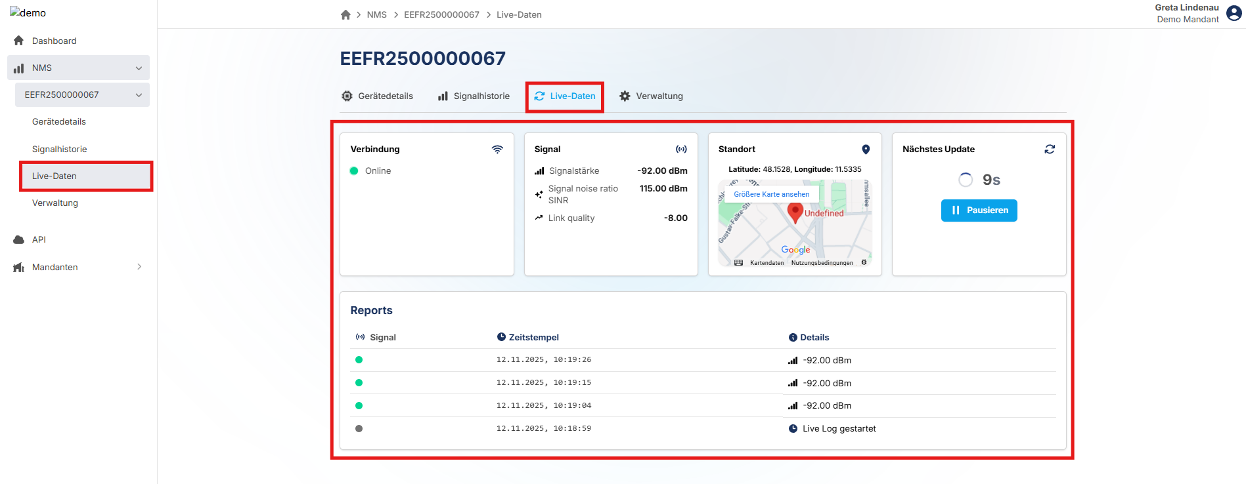
Task: Open the Gerätedetails tab
Action: [x=378, y=96]
